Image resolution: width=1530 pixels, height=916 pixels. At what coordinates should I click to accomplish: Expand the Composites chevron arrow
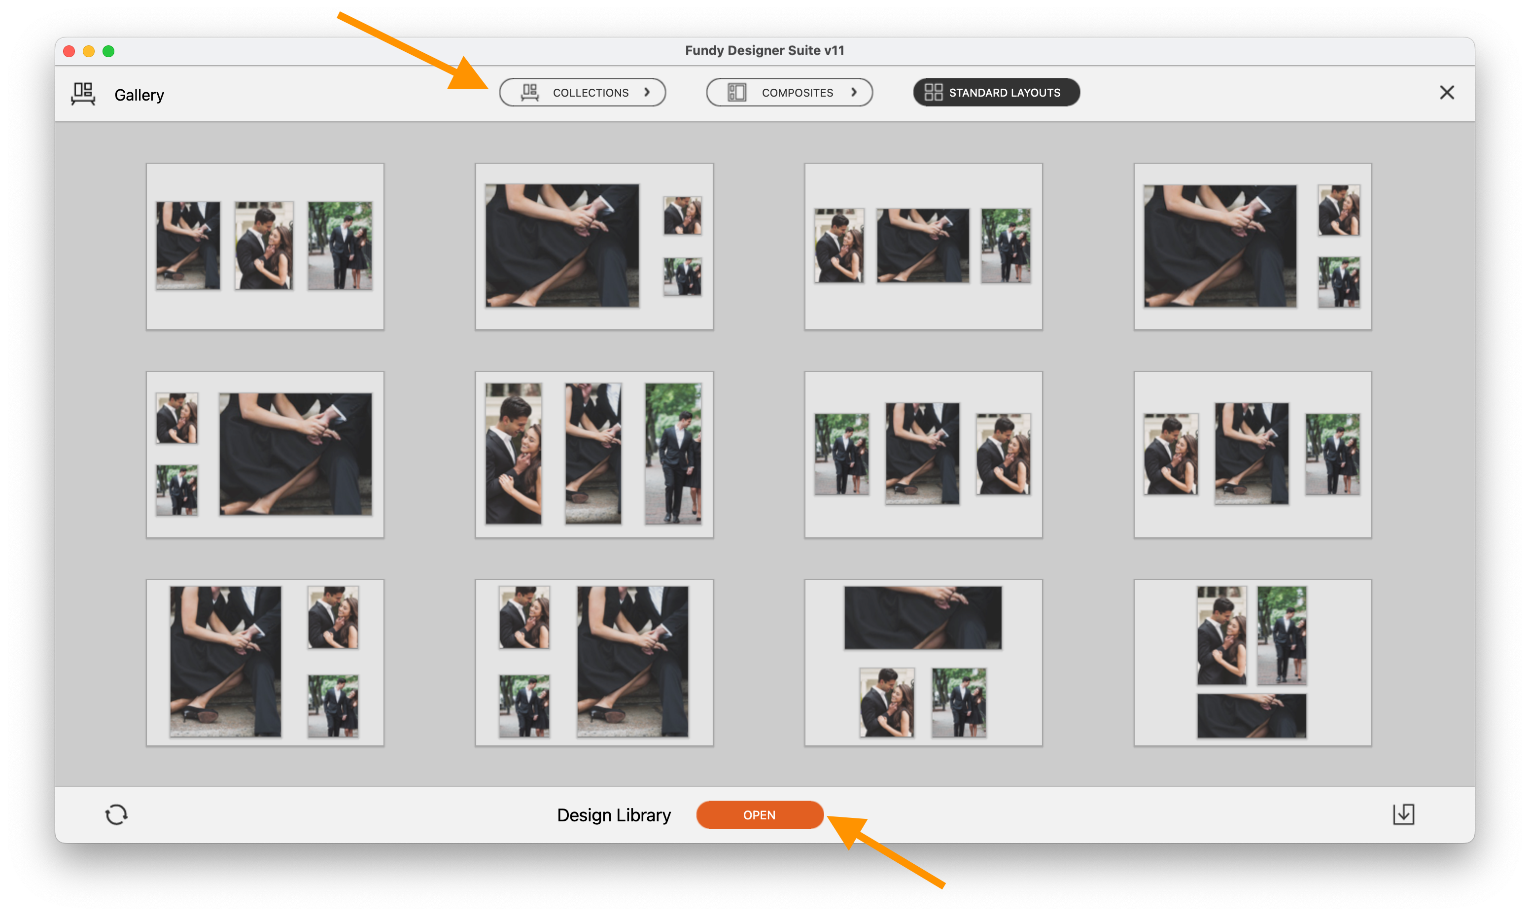[x=854, y=93]
